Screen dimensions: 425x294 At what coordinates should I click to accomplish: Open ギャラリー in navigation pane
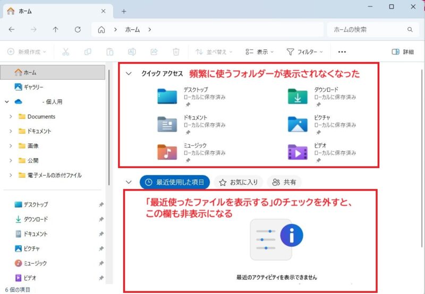coord(29,87)
